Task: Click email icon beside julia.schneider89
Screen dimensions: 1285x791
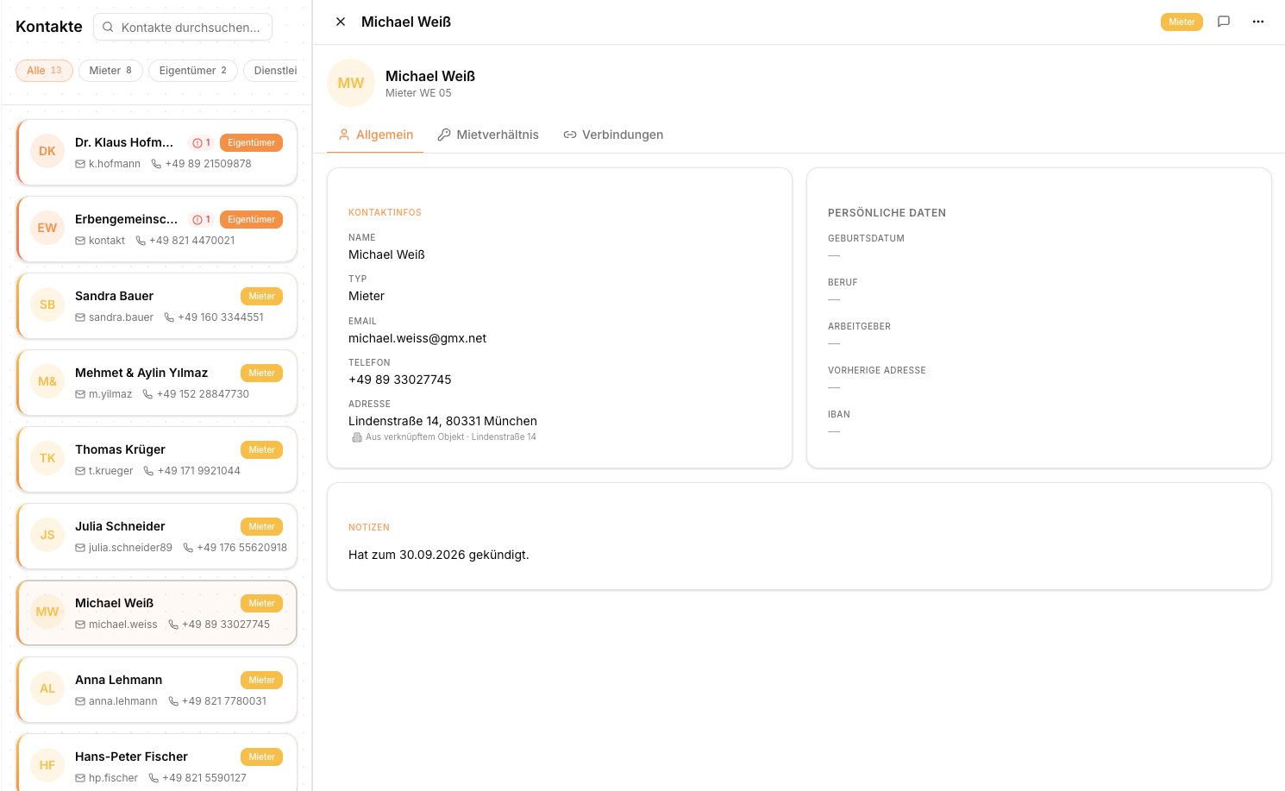Action: point(80,548)
